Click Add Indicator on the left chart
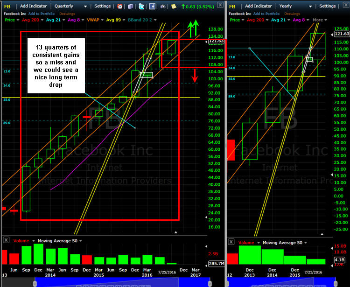This screenshot has width=350, height=287. (34, 6)
